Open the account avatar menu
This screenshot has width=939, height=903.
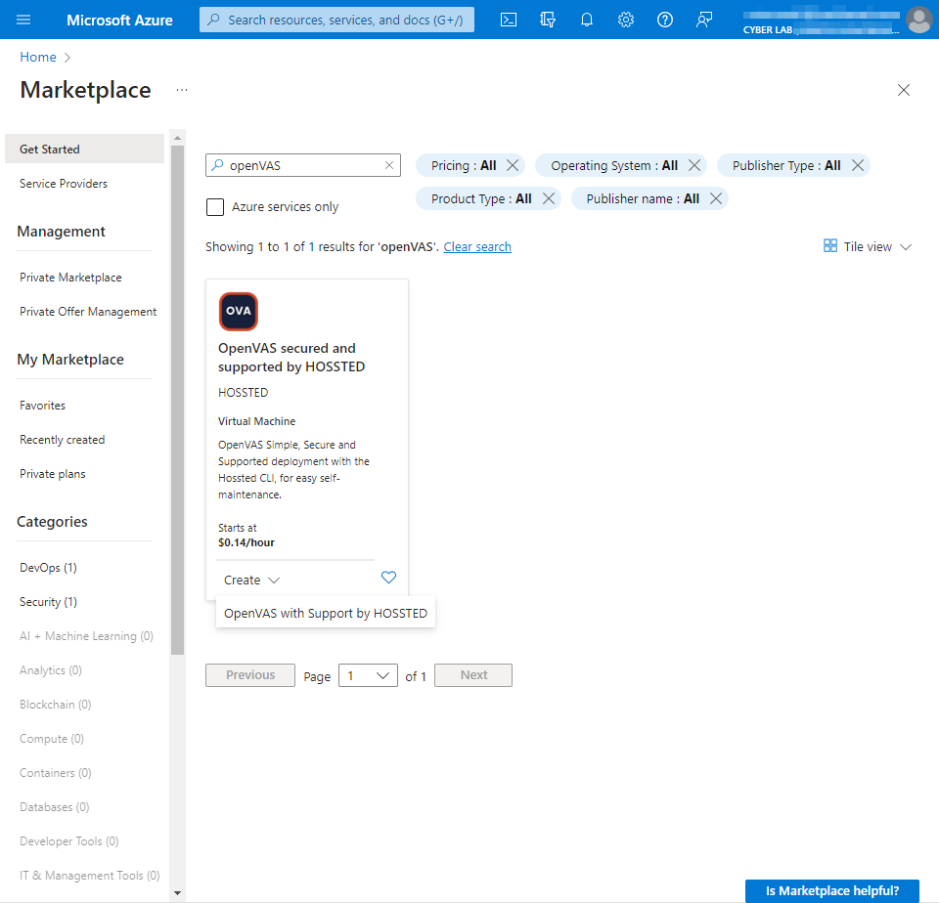click(x=918, y=20)
